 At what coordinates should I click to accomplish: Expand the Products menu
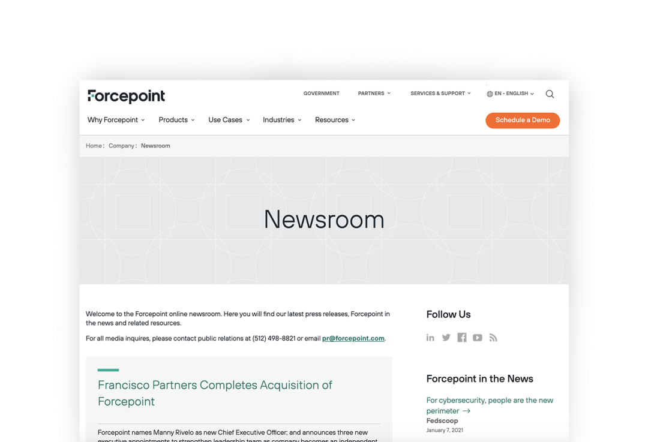pyautogui.click(x=176, y=120)
